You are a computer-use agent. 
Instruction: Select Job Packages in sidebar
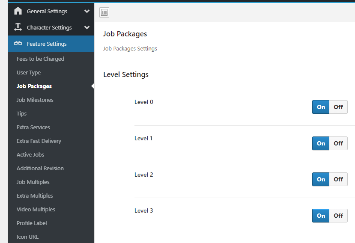coord(34,86)
